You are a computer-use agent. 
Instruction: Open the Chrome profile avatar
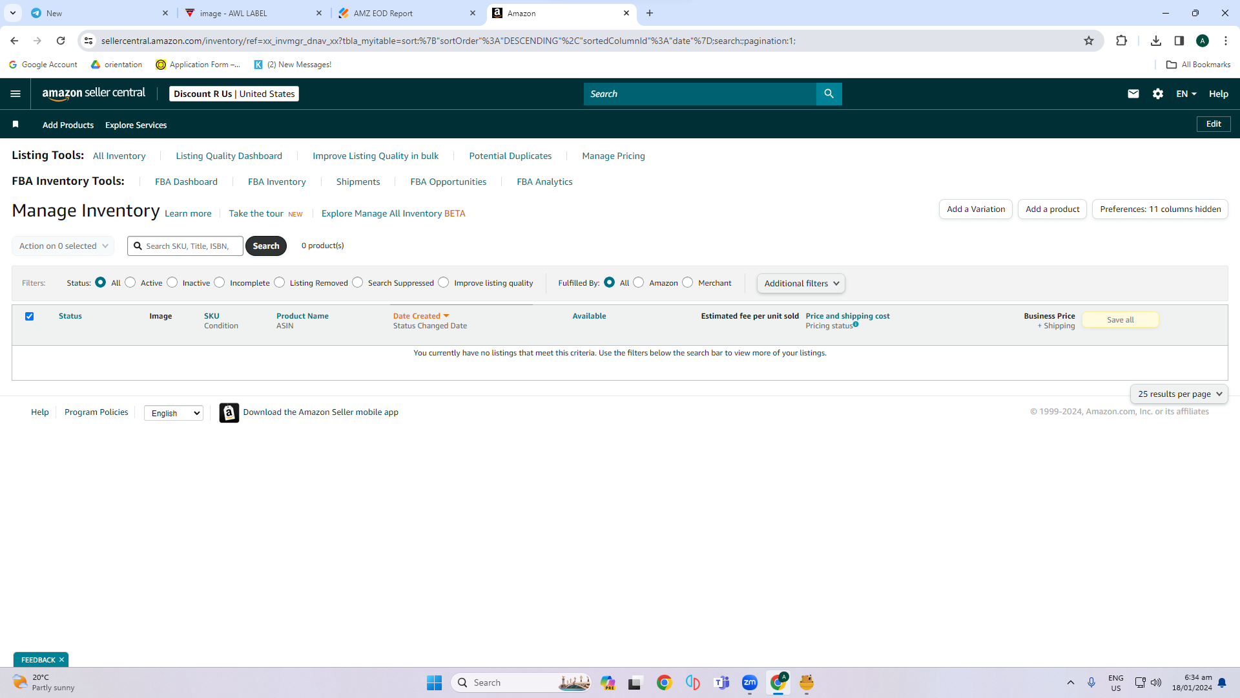click(x=1203, y=41)
